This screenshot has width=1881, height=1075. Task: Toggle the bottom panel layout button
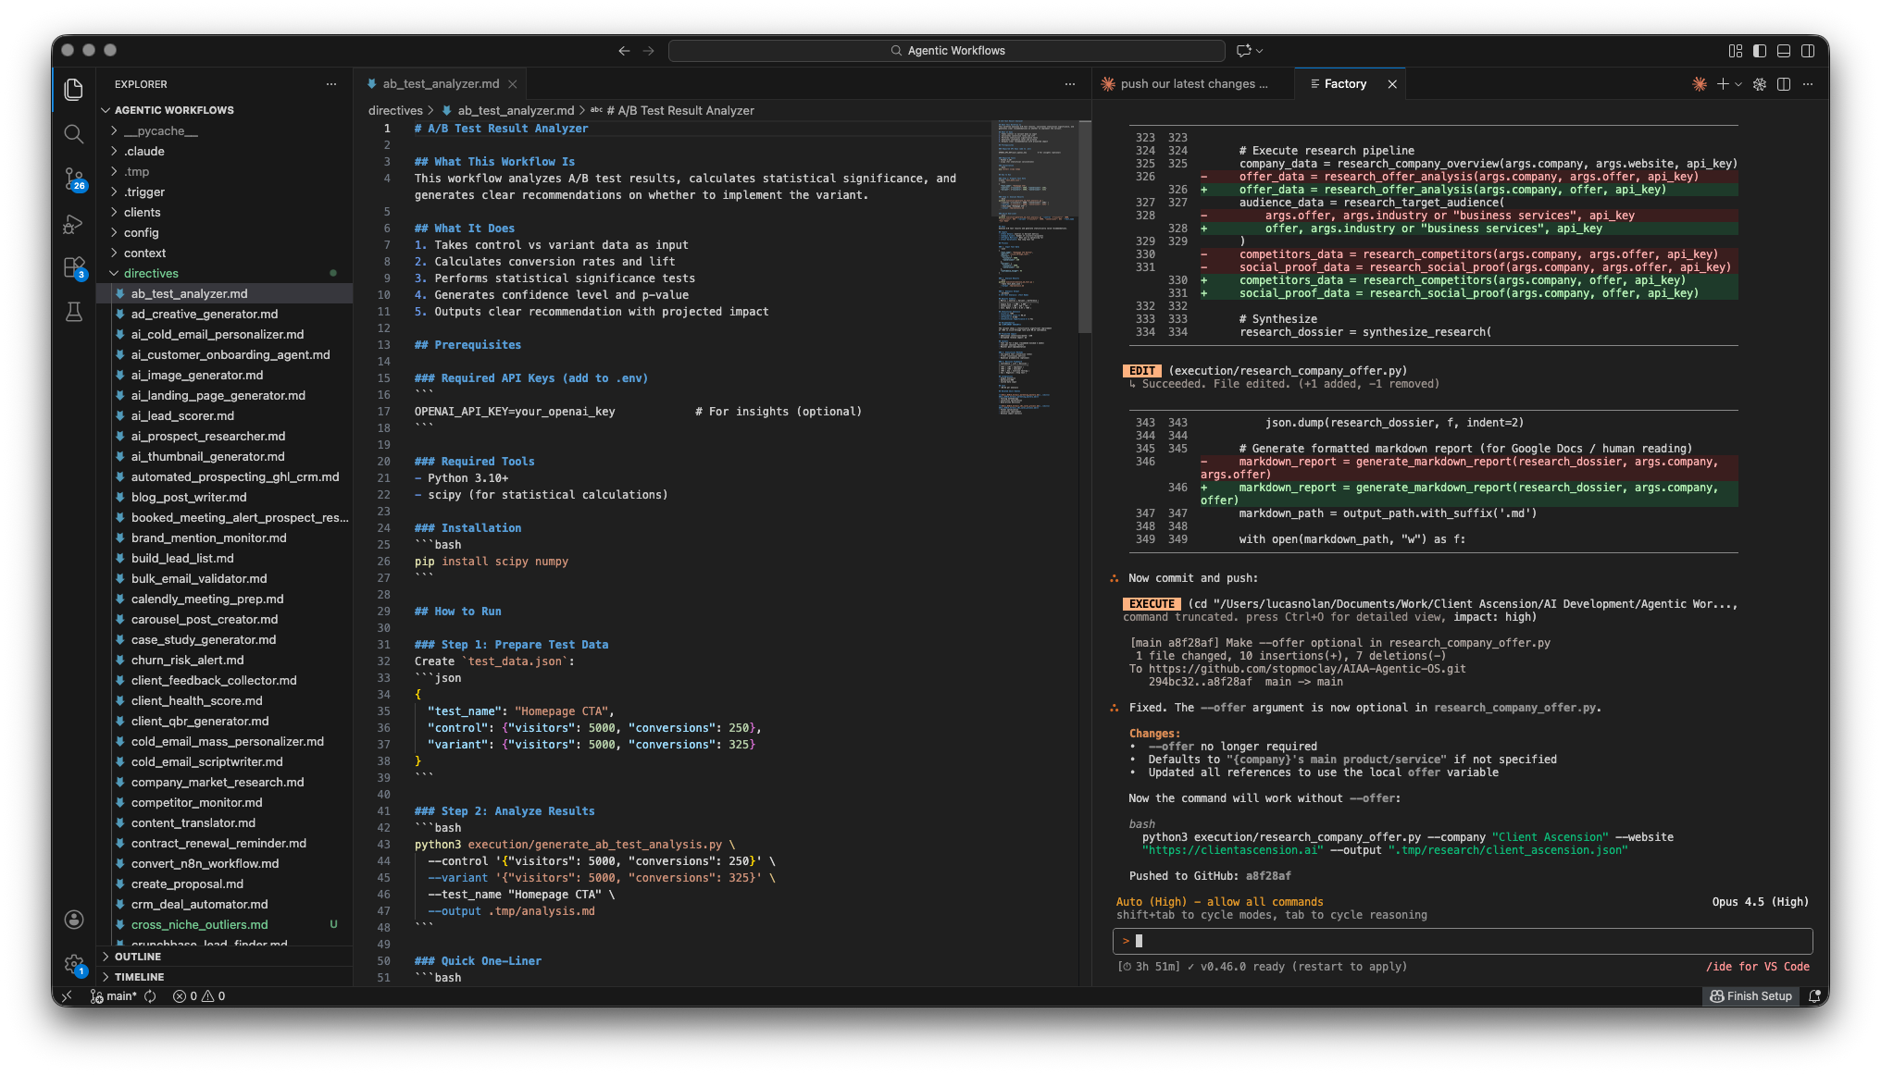coord(1784,51)
